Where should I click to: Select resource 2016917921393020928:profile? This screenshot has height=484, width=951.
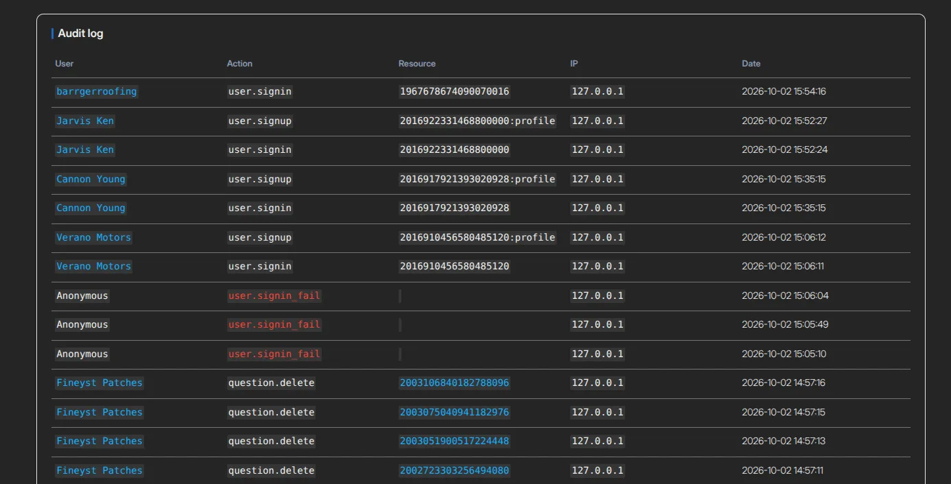(478, 179)
